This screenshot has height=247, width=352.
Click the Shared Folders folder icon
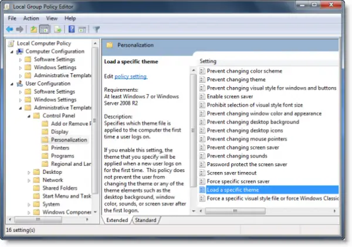tap(36, 188)
